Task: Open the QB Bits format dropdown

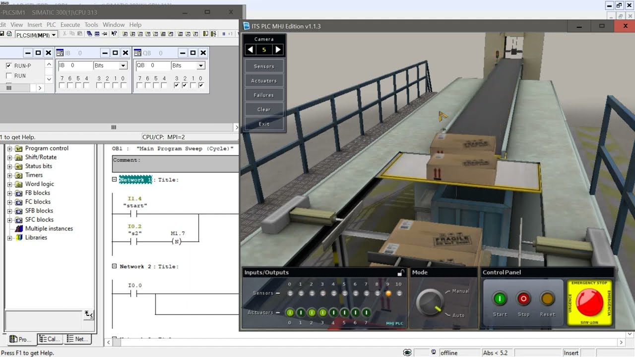Action: [201, 65]
